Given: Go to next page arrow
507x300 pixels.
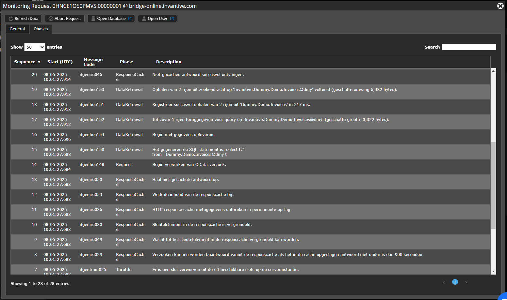Looking at the screenshot, I should click(x=466, y=282).
